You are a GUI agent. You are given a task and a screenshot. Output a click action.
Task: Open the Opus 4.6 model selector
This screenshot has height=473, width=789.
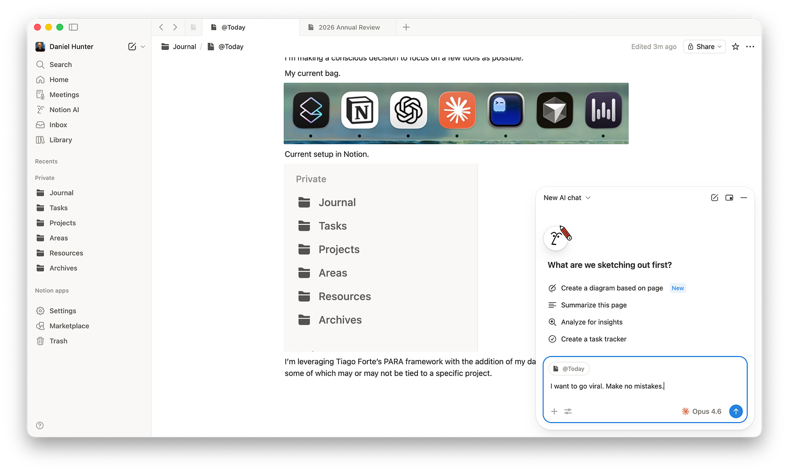(x=701, y=412)
